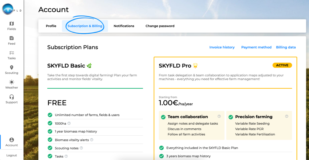Go to Tasks in sidebar

12,55
